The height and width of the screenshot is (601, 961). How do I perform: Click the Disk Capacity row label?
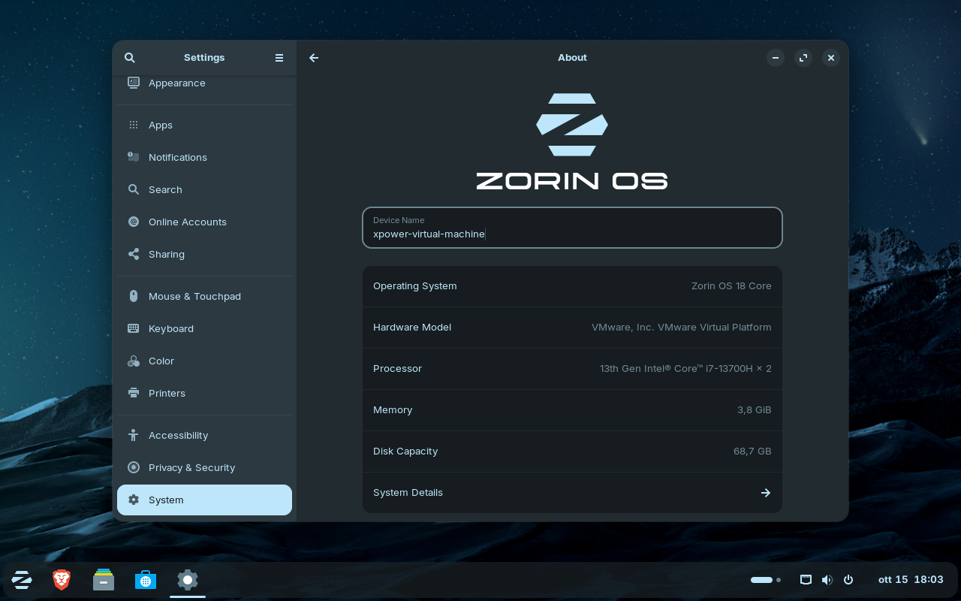[x=405, y=452]
